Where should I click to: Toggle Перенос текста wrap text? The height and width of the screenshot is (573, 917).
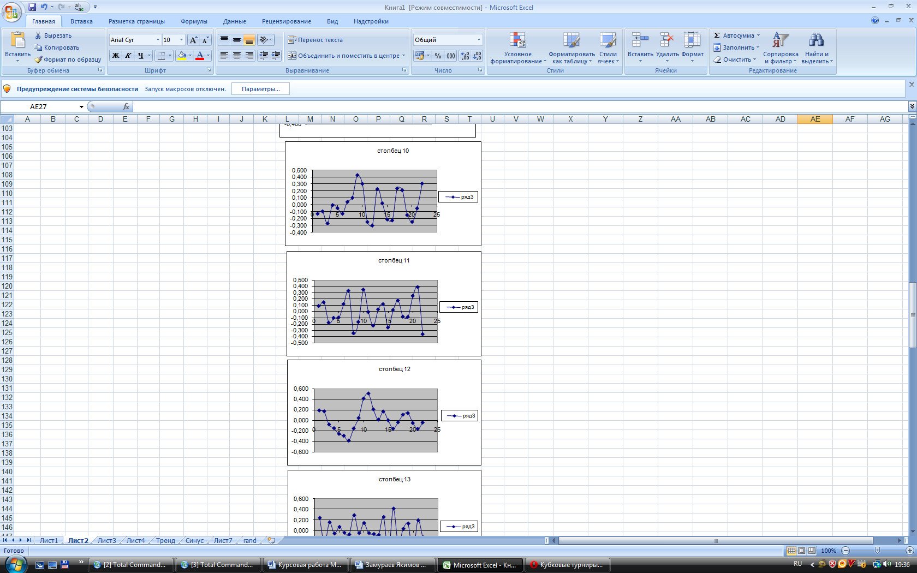click(x=315, y=40)
